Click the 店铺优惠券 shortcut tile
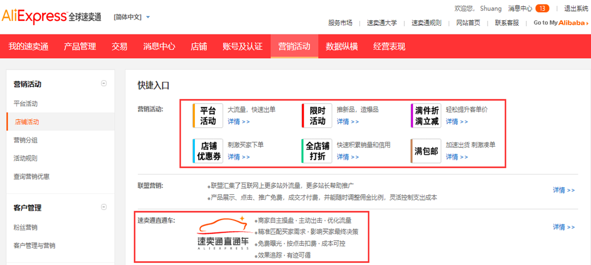The height and width of the screenshot is (265, 591). click(x=208, y=151)
